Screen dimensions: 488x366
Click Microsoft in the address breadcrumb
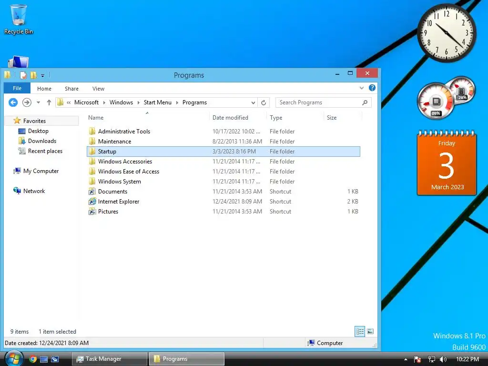(x=86, y=102)
